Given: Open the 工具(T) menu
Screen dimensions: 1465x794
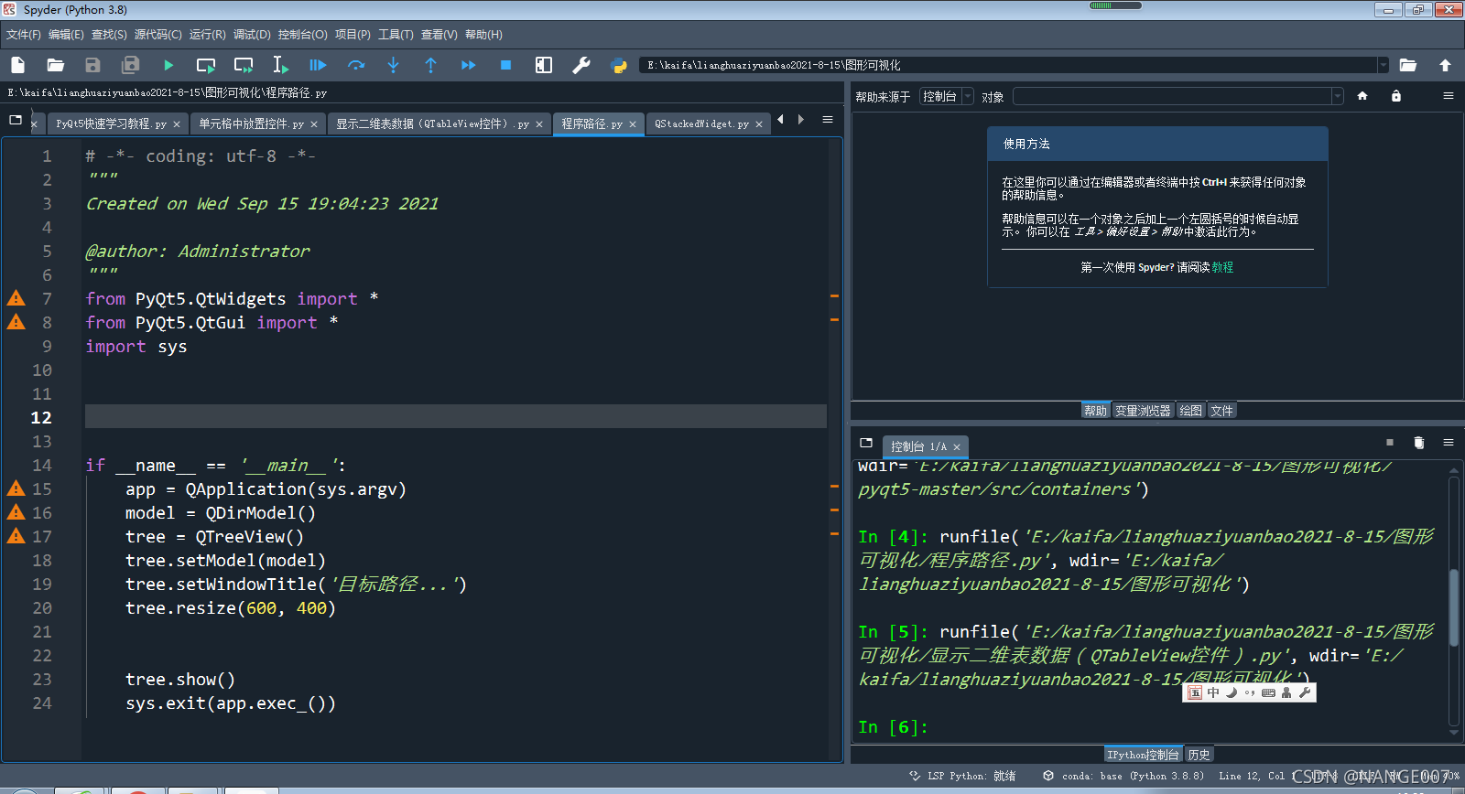Looking at the screenshot, I should (x=396, y=35).
